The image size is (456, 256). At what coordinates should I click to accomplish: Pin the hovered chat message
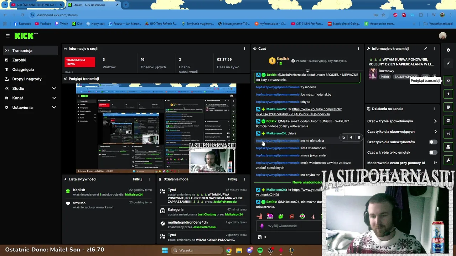click(351, 138)
